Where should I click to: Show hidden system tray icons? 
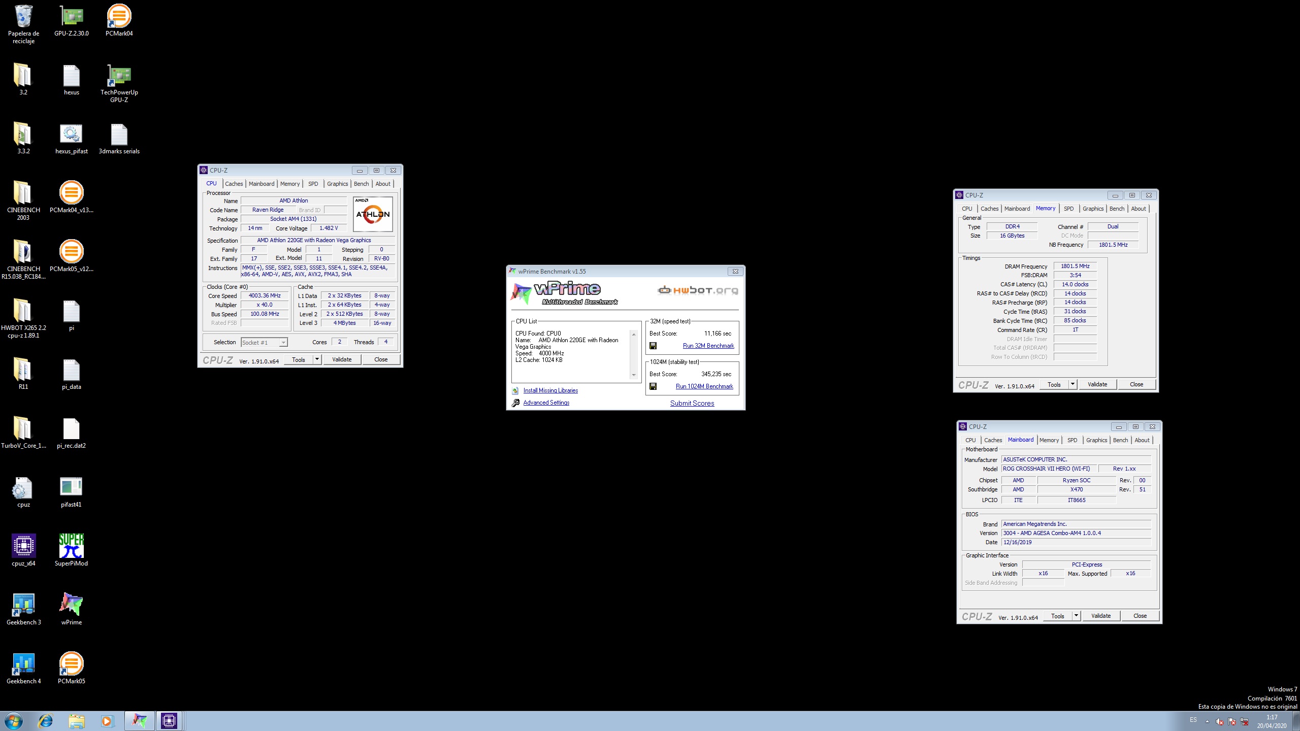tap(1207, 721)
